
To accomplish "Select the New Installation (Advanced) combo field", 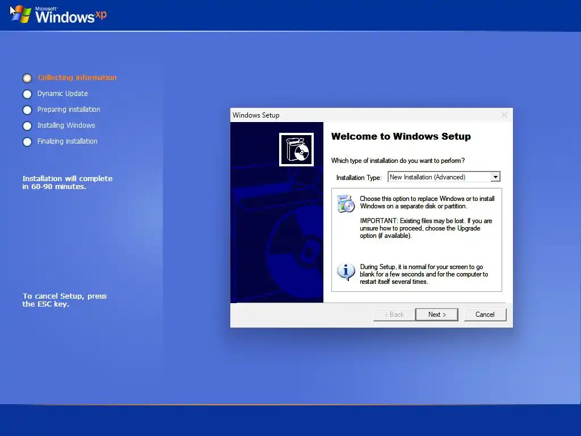I will [x=444, y=177].
